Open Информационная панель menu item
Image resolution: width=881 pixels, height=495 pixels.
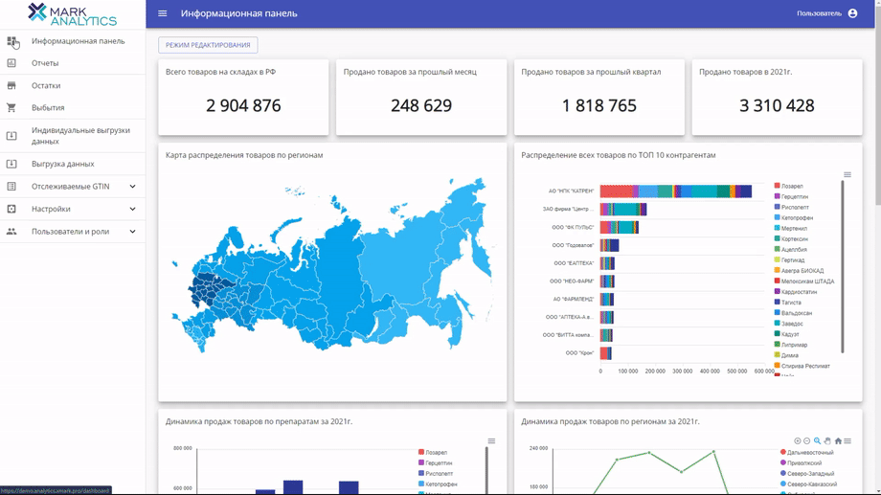tap(73, 41)
